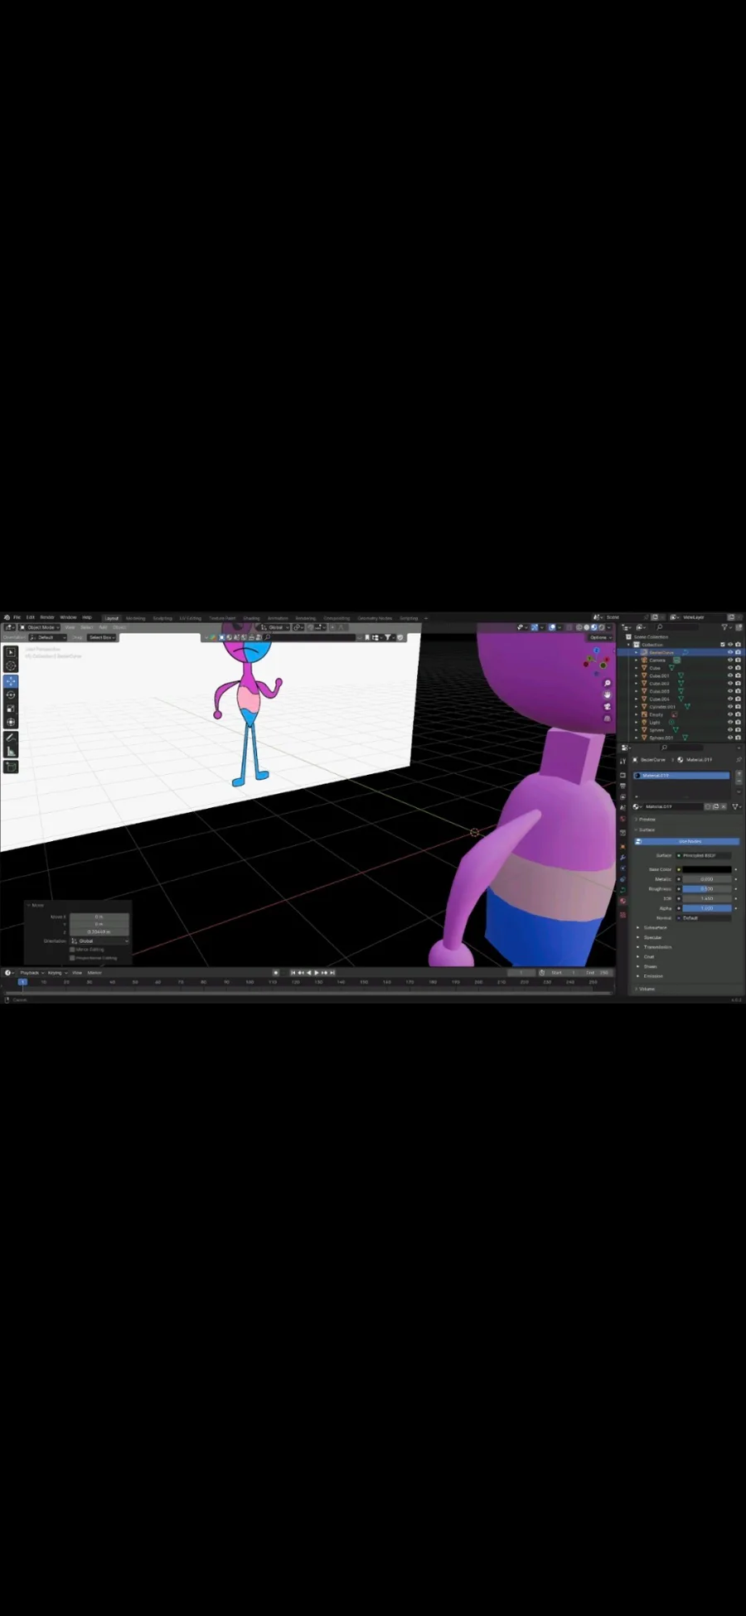The width and height of the screenshot is (746, 1616).
Task: Jump to the timeline start frame button
Action: pos(293,973)
